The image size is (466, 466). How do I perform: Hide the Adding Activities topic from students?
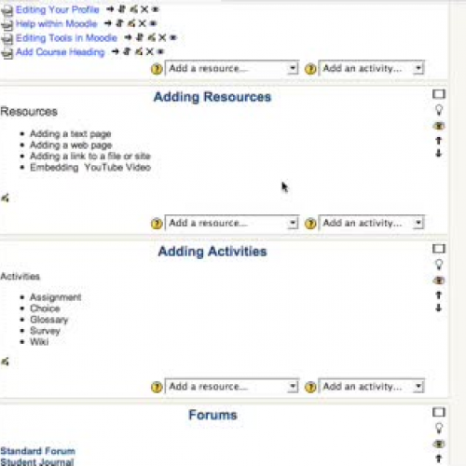(x=439, y=281)
